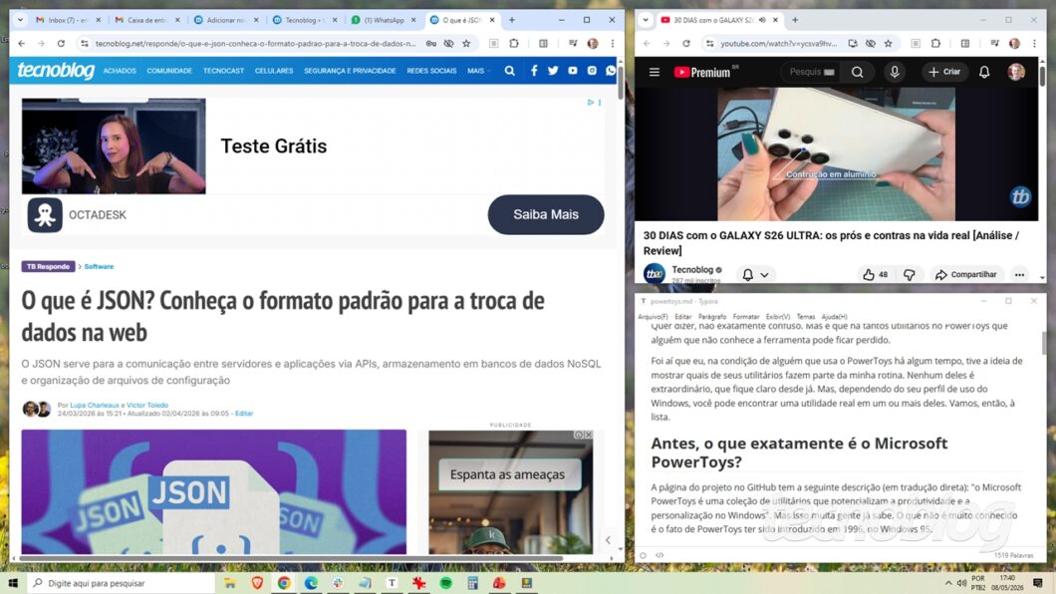
Task: Click the Compartilhar button on YouTube
Action: click(966, 275)
